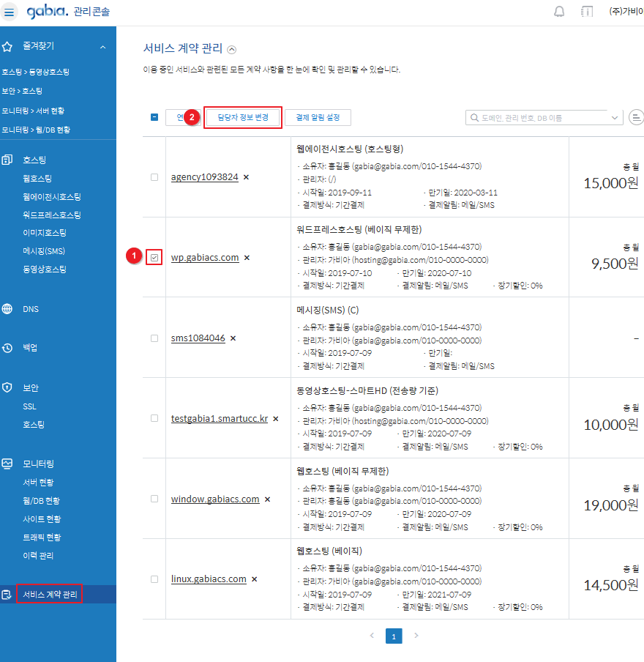644x662 pixels.
Task: Click the round list-view icon beside search
Action: pos(637,117)
